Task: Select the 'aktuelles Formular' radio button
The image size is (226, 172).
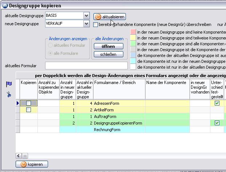Action: 51,46
